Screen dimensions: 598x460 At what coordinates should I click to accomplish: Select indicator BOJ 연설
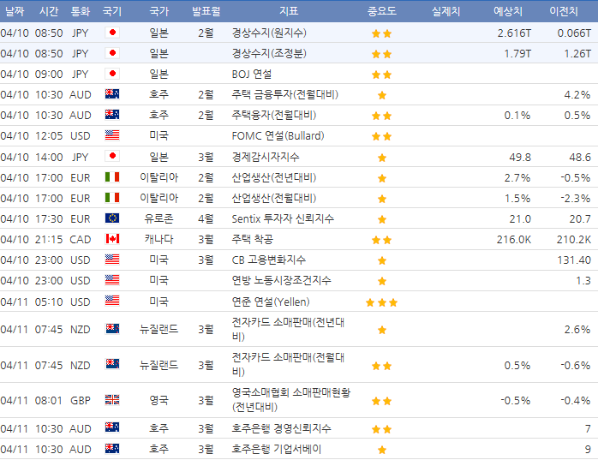click(252, 74)
